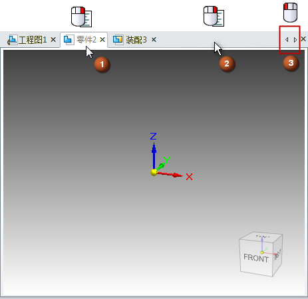Close the 工程图1 tab
This screenshot has height=299, width=308.
click(x=53, y=40)
